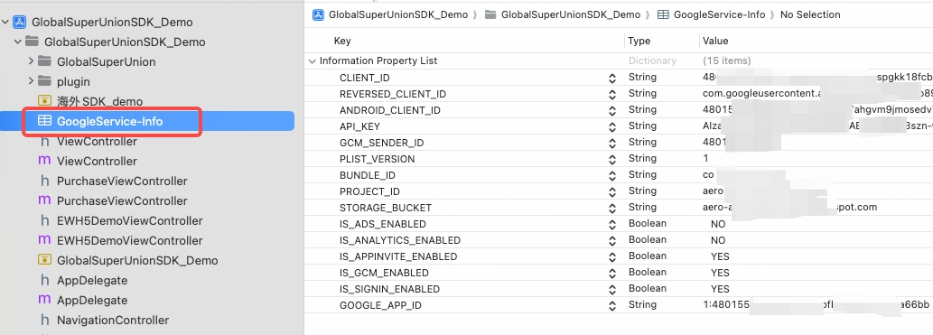Screen dimensions: 933x335
Task: Open the 海外SDK_demo entitlements file icon
Action: (44, 101)
